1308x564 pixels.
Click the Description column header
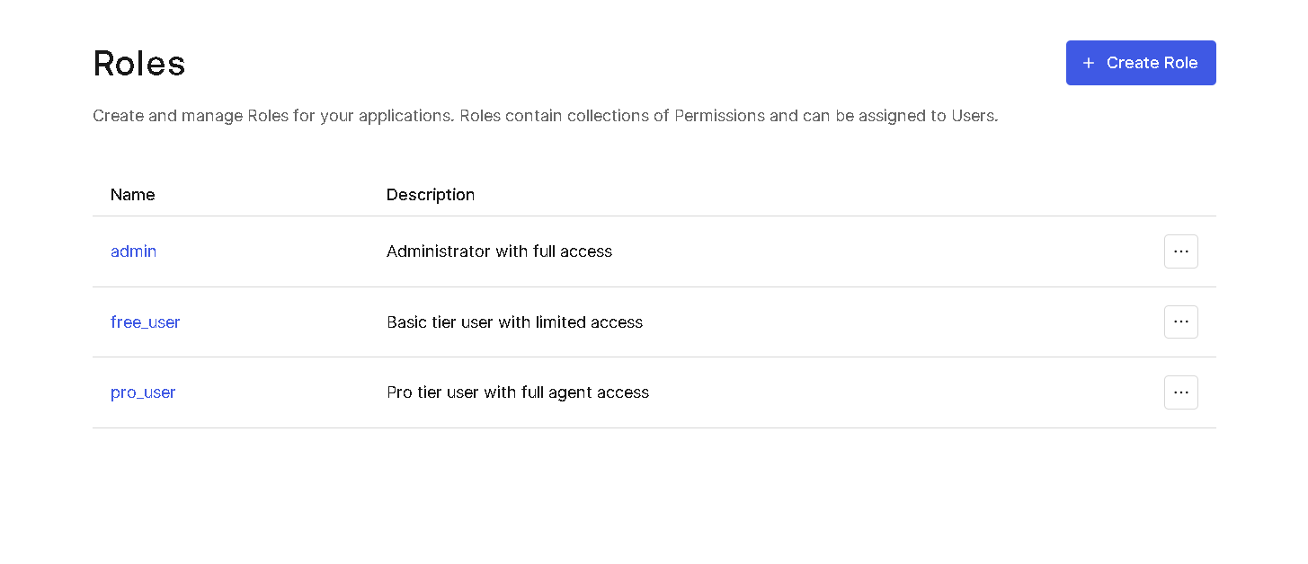click(x=430, y=195)
